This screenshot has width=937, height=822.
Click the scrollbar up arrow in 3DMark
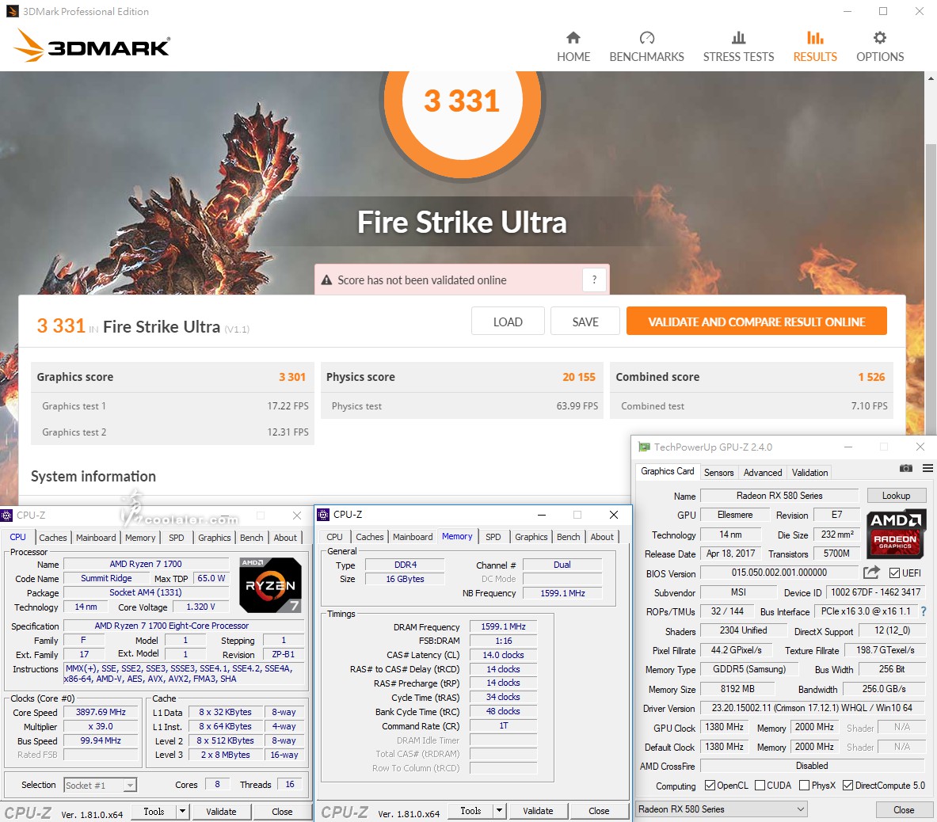click(931, 78)
